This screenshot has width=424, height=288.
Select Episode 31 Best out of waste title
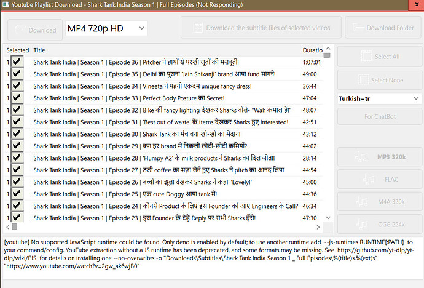(161, 122)
